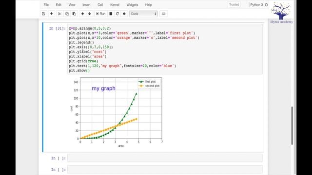Open the Cell menu
Image resolution: width=312 pixels, height=175 pixels.
pyautogui.click(x=100, y=5)
